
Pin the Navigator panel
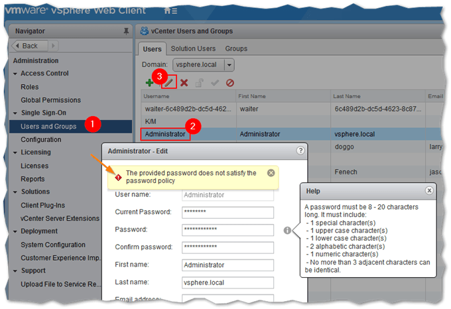tap(126, 31)
